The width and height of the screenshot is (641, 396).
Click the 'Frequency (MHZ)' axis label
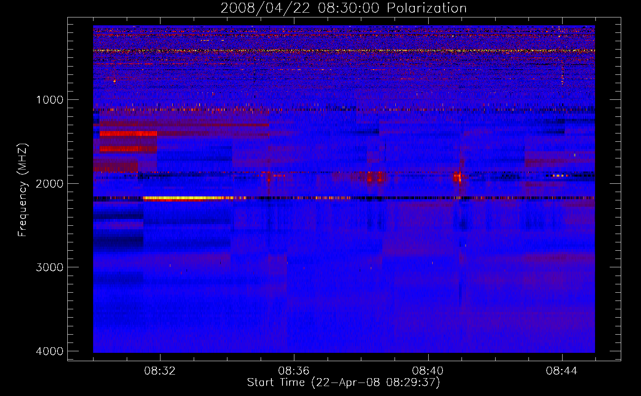[23, 190]
